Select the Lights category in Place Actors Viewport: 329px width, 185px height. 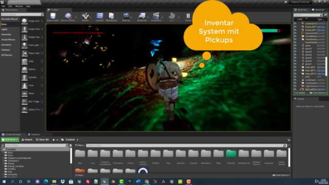[x=5, y=29]
